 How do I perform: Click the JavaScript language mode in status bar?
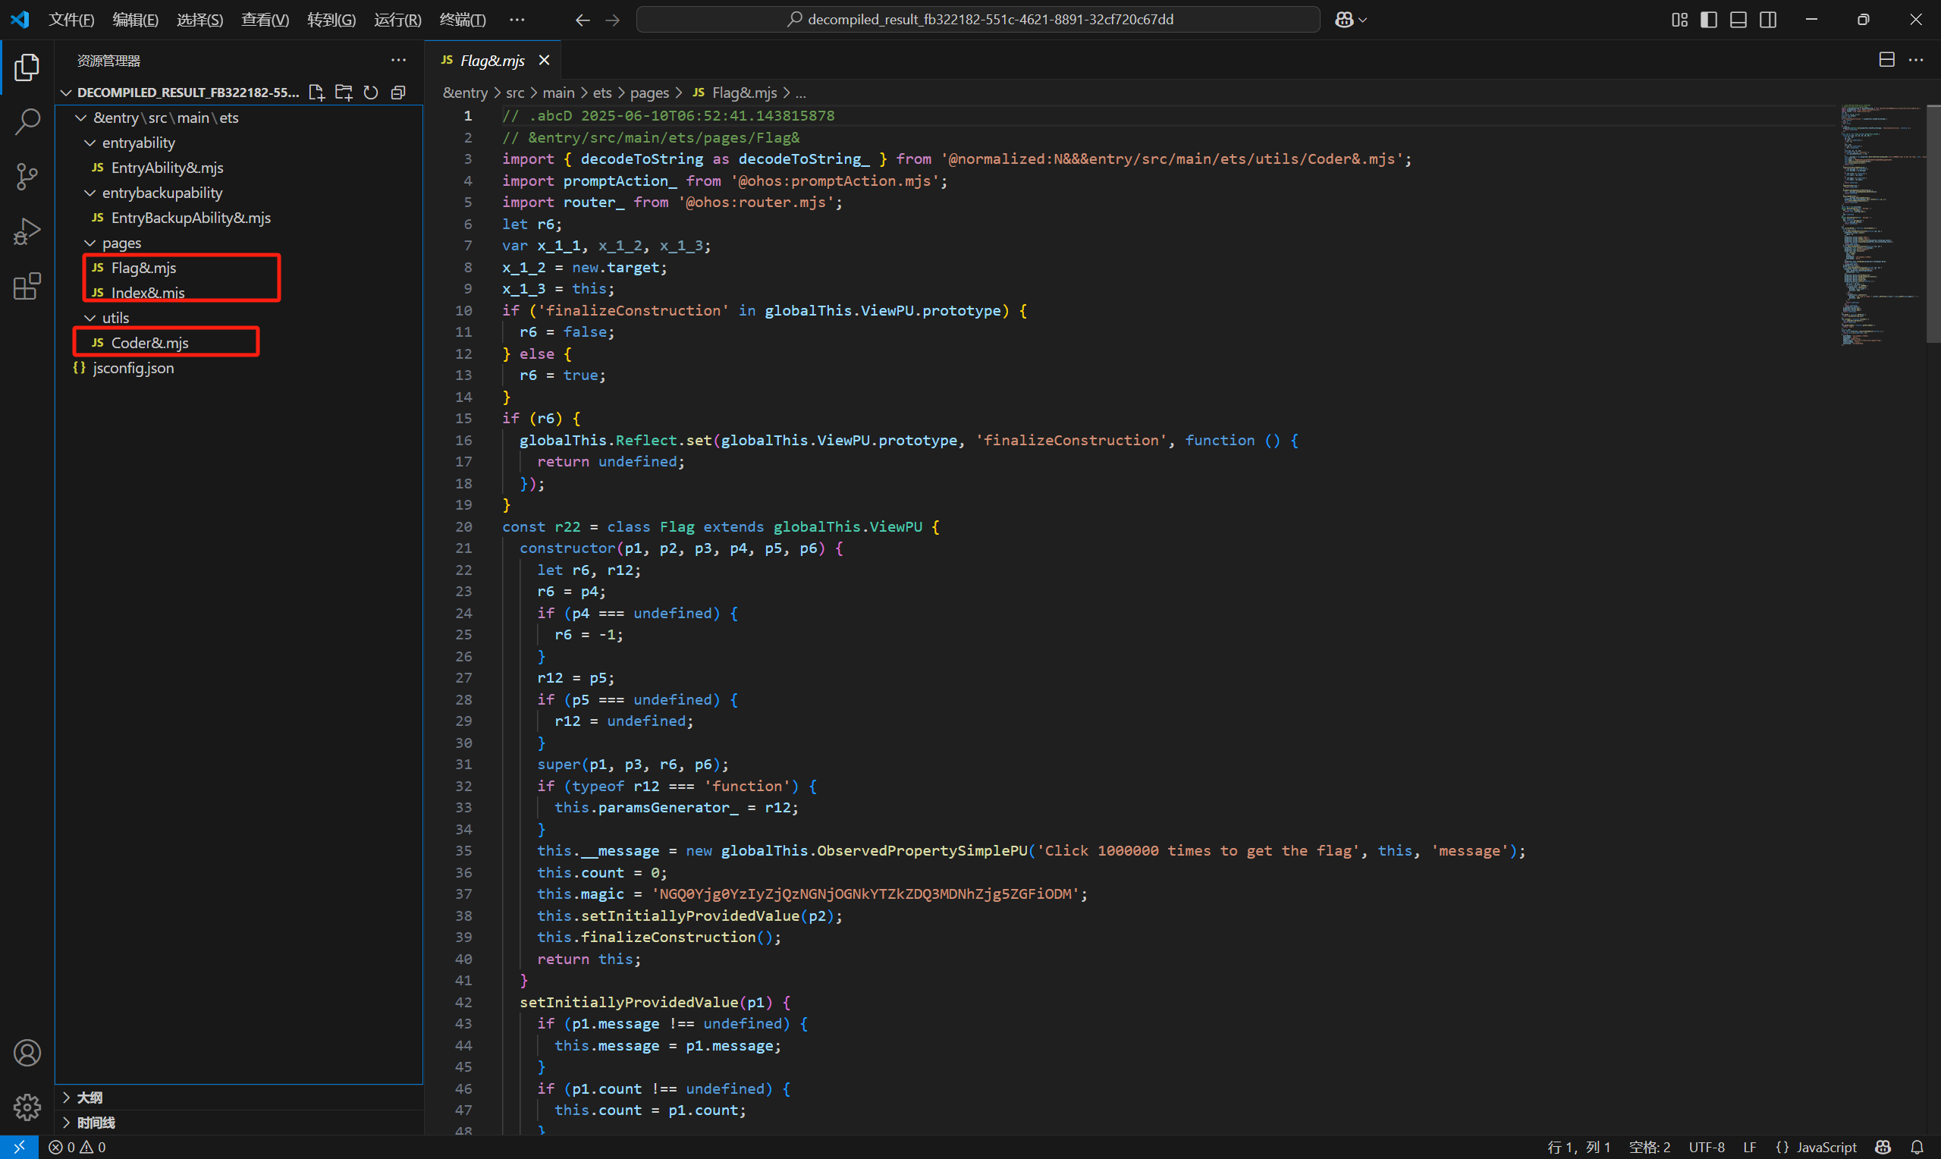1826,1147
